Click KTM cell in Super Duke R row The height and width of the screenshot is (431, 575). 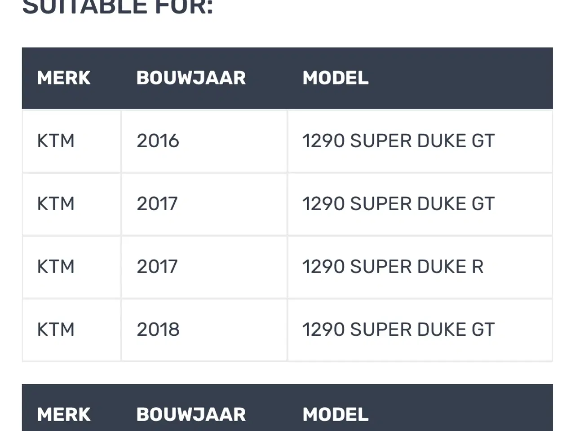click(56, 267)
